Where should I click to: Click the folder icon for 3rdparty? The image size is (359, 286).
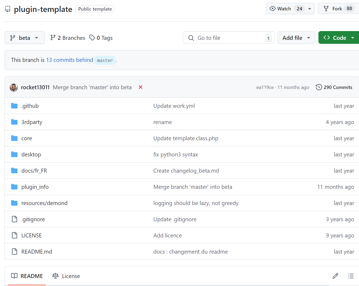point(14,122)
